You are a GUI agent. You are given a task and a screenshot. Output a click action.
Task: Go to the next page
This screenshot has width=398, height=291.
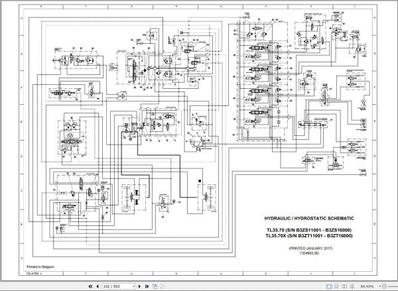pos(139,286)
